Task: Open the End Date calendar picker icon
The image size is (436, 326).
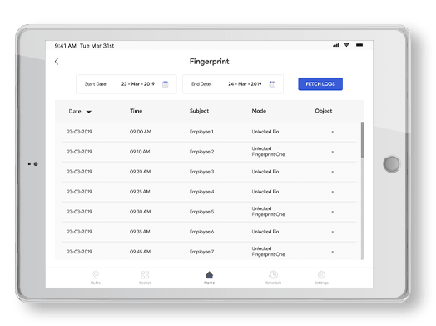Action: point(272,84)
